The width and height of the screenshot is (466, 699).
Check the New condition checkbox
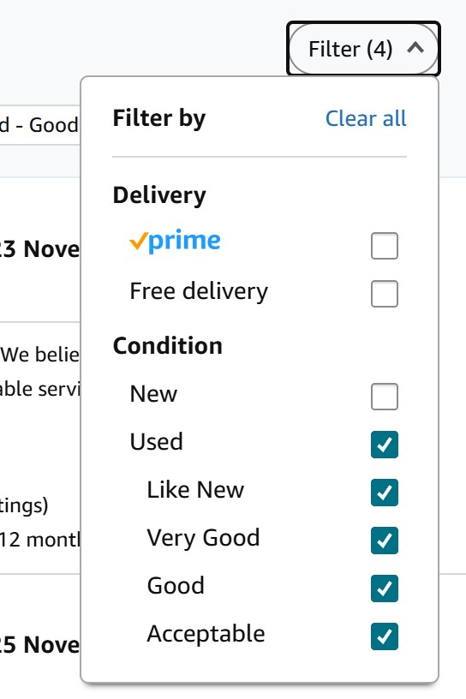(385, 397)
